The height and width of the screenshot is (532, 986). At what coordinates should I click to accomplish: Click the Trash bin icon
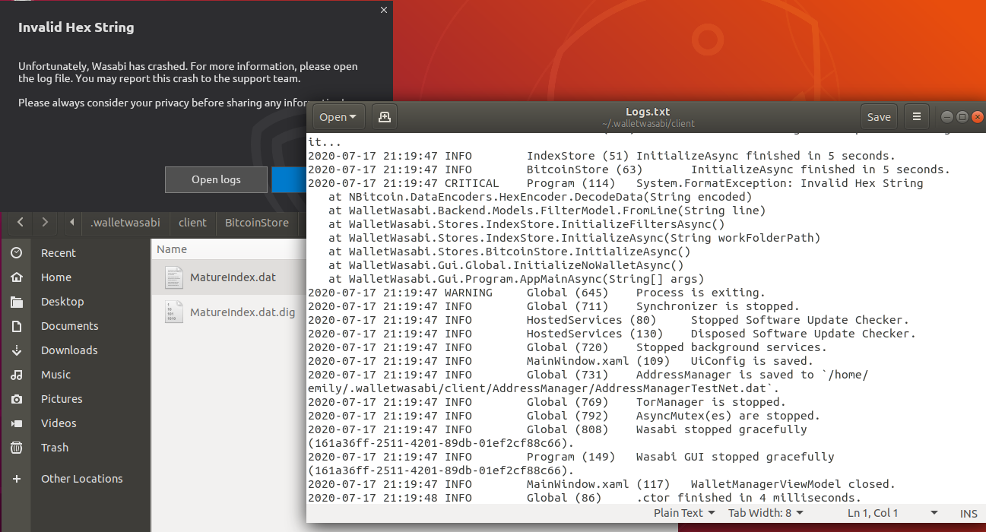17,448
